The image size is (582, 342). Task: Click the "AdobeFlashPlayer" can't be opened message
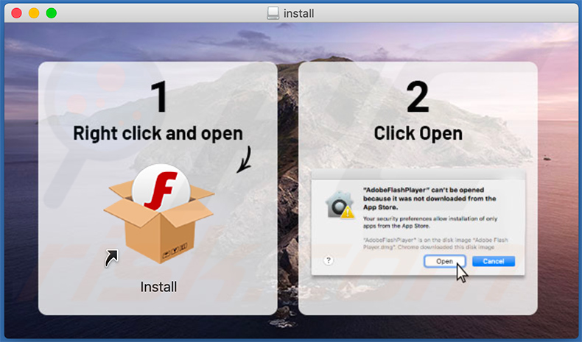(x=430, y=199)
